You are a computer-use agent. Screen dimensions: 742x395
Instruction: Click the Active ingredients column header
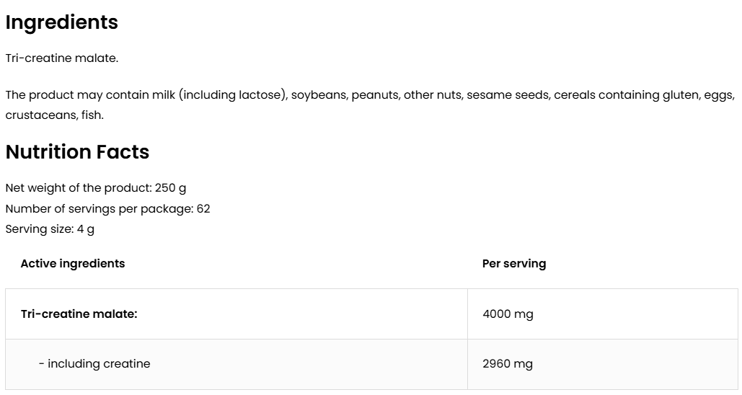[73, 264]
